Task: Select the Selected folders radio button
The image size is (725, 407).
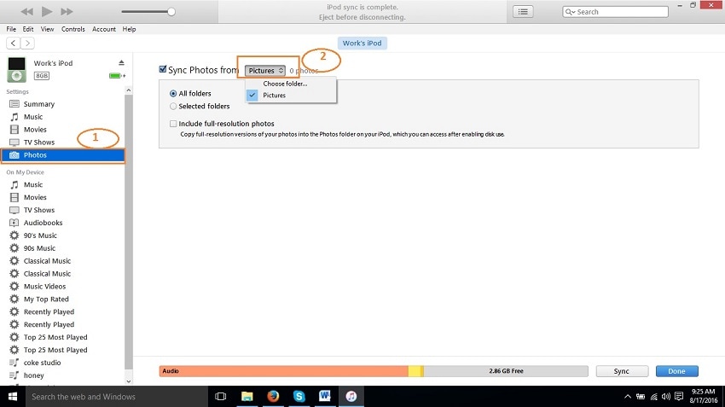Action: pyautogui.click(x=173, y=107)
